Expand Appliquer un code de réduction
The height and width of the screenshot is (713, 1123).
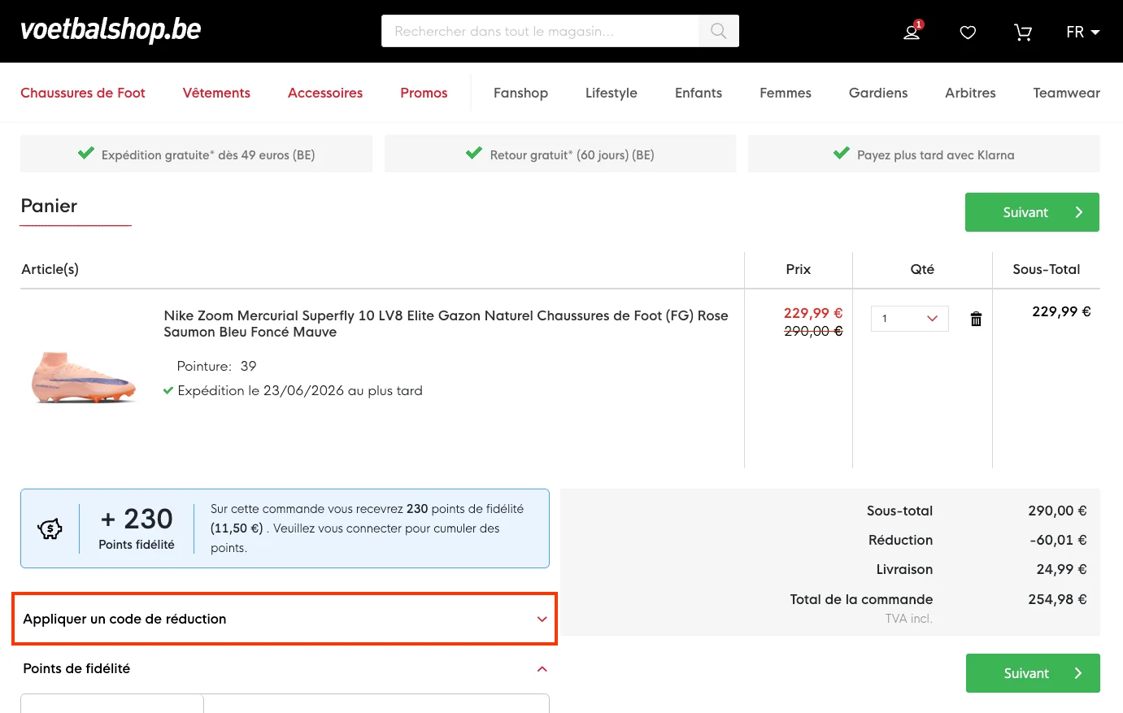(x=285, y=619)
